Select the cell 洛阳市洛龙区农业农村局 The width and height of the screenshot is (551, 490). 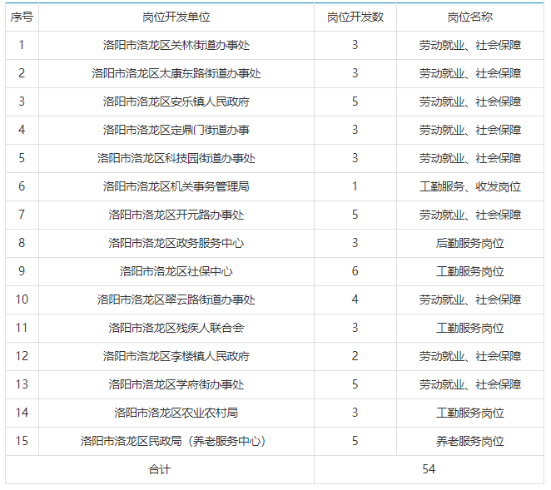pyautogui.click(x=176, y=413)
